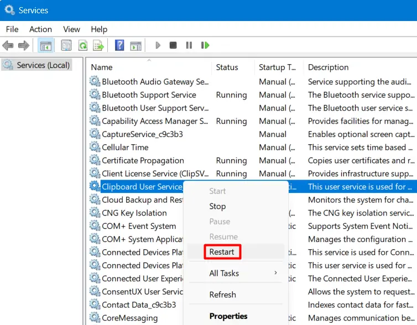Click the Stop Service square icon
The width and height of the screenshot is (417, 325).
tap(173, 45)
